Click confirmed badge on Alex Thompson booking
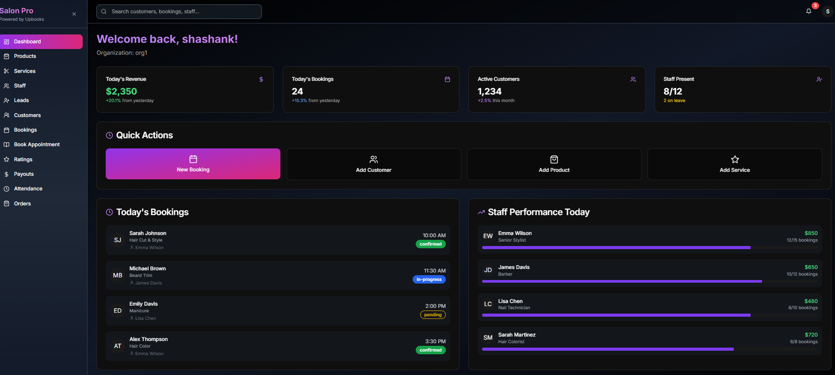This screenshot has width=835, height=375. [x=431, y=350]
